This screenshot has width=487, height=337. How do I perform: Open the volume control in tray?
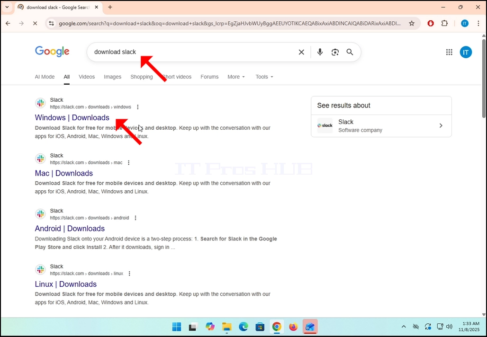point(449,327)
